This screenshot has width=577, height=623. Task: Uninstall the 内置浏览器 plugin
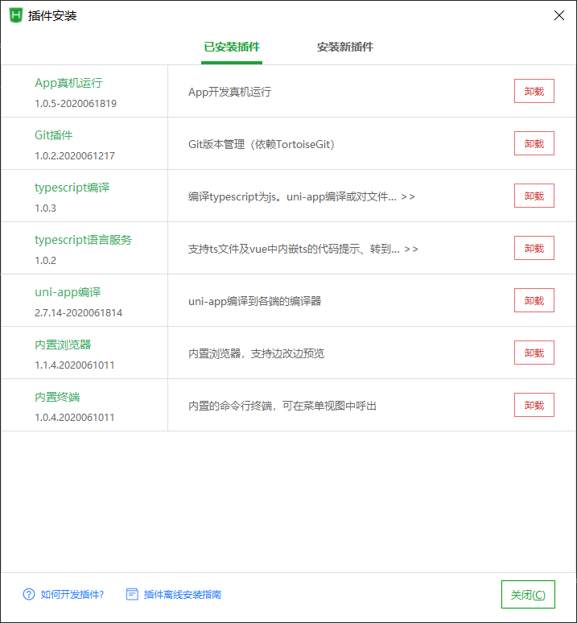534,353
